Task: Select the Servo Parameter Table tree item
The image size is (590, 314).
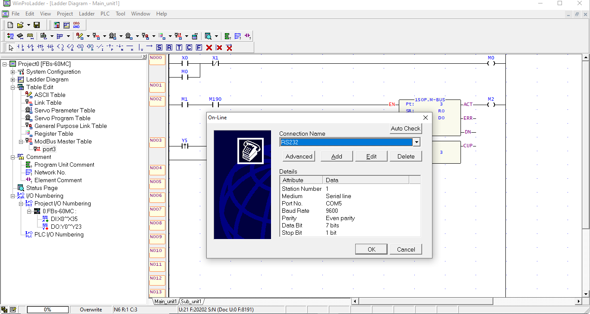Action: tap(65, 110)
